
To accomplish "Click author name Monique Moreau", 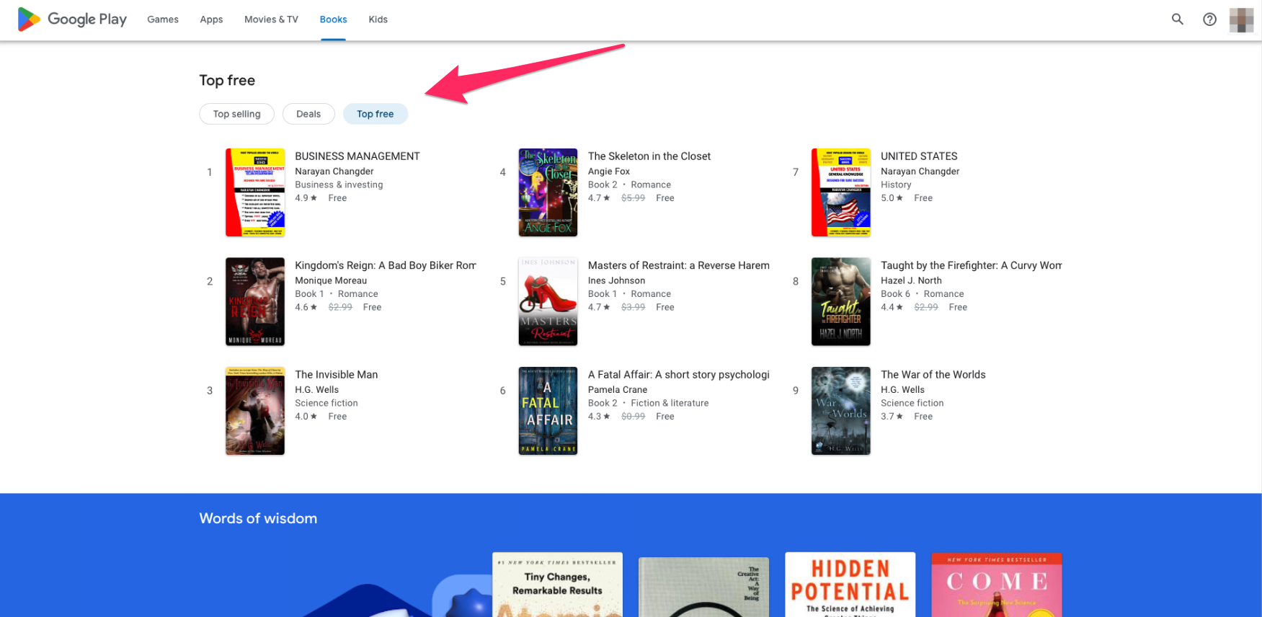I will pos(331,280).
